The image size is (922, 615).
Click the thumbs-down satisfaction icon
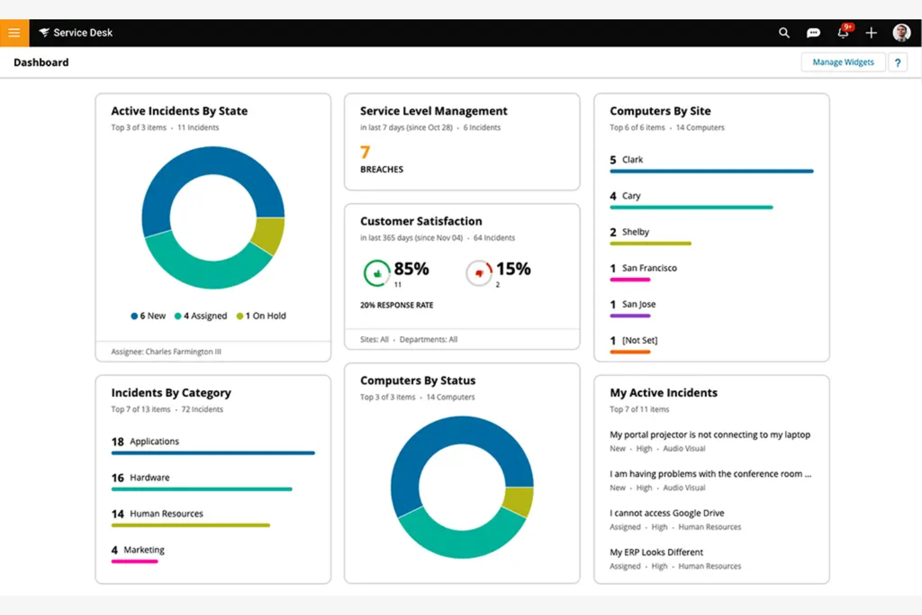point(478,273)
